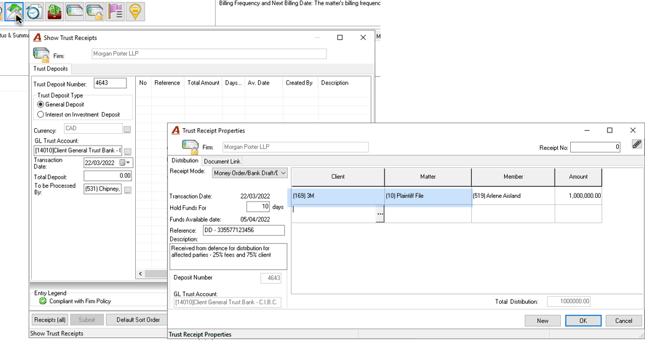The image size is (645, 346).
Task: Click the Created By column header
Action: (299, 83)
